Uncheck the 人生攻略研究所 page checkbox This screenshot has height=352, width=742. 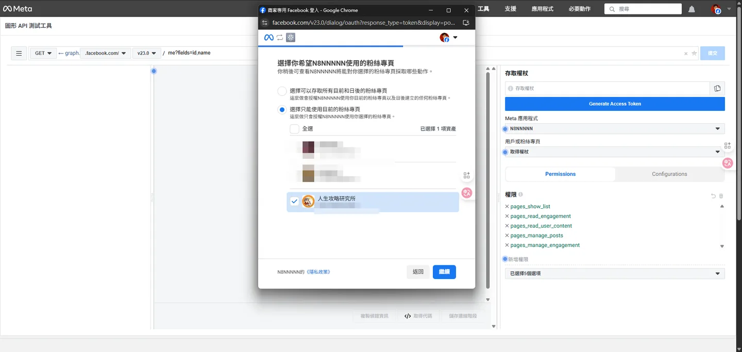294,202
